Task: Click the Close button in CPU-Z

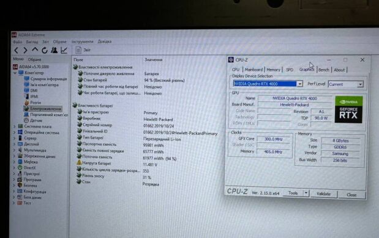Action: tap(351, 195)
